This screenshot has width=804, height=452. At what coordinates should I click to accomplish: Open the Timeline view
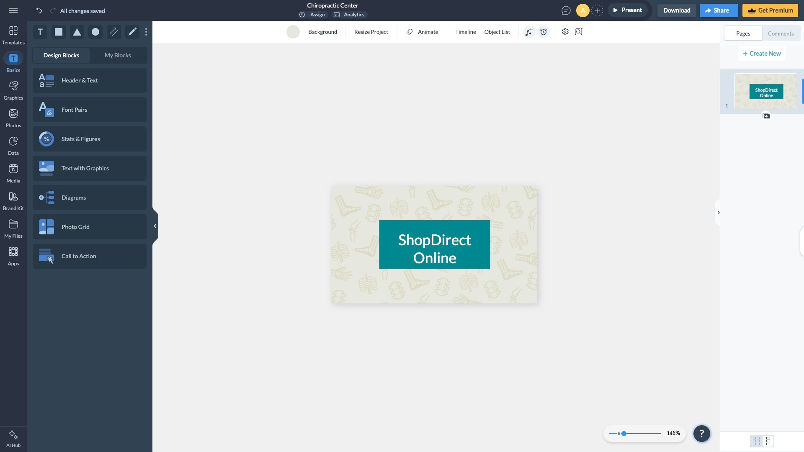tap(466, 32)
